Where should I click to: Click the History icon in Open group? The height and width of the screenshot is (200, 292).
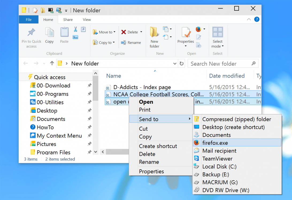point(199,45)
